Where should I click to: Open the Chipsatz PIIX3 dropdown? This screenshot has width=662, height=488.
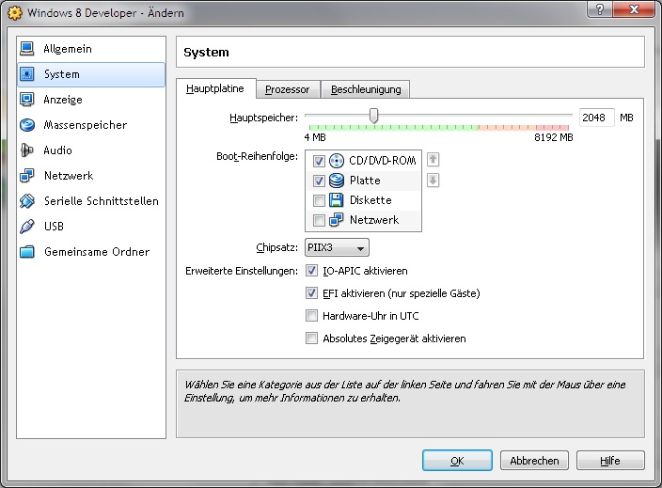coord(337,247)
